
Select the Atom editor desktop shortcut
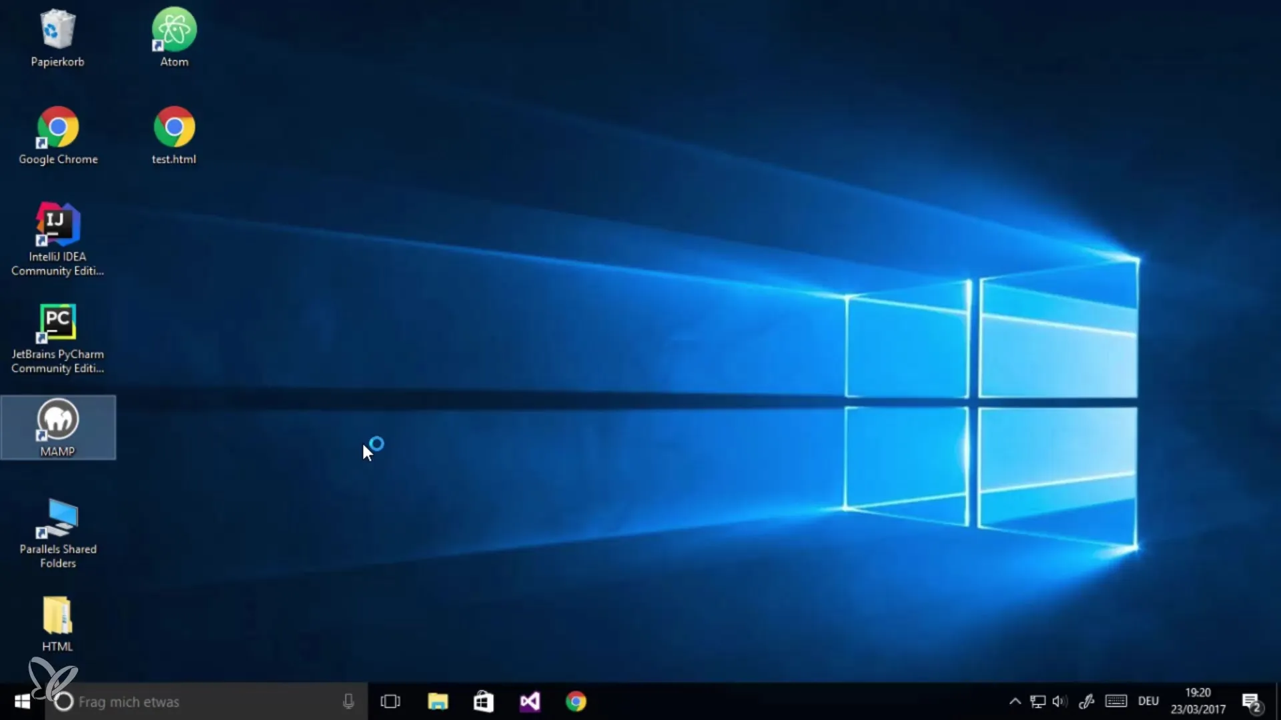[174, 39]
